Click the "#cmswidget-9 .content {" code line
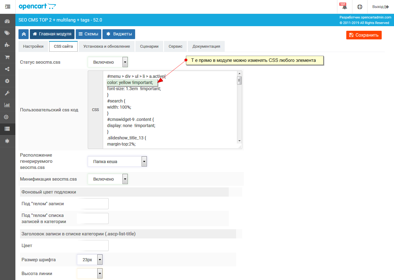The width and height of the screenshot is (394, 280). point(130,119)
